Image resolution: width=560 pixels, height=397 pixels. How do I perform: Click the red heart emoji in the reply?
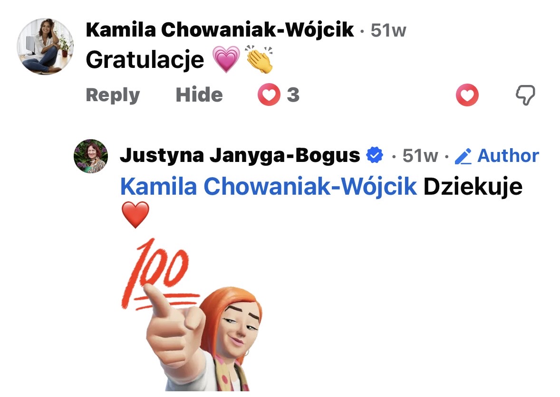click(135, 214)
